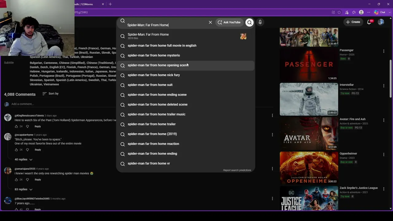The height and width of the screenshot is (221, 393).
Task: Open the browser media control icon
Action: (347, 12)
